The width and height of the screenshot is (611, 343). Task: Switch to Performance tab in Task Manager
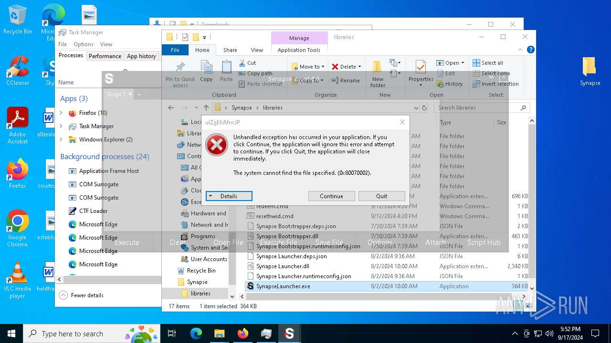105,56
